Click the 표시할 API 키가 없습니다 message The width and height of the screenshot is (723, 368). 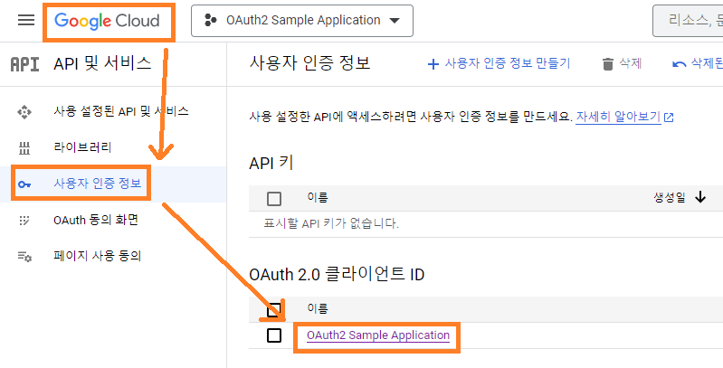(x=331, y=224)
